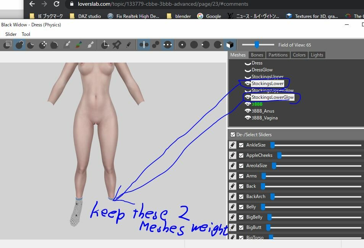Select the Color paint brush tool
Viewport: 364px width, 248px height.
click(79, 45)
